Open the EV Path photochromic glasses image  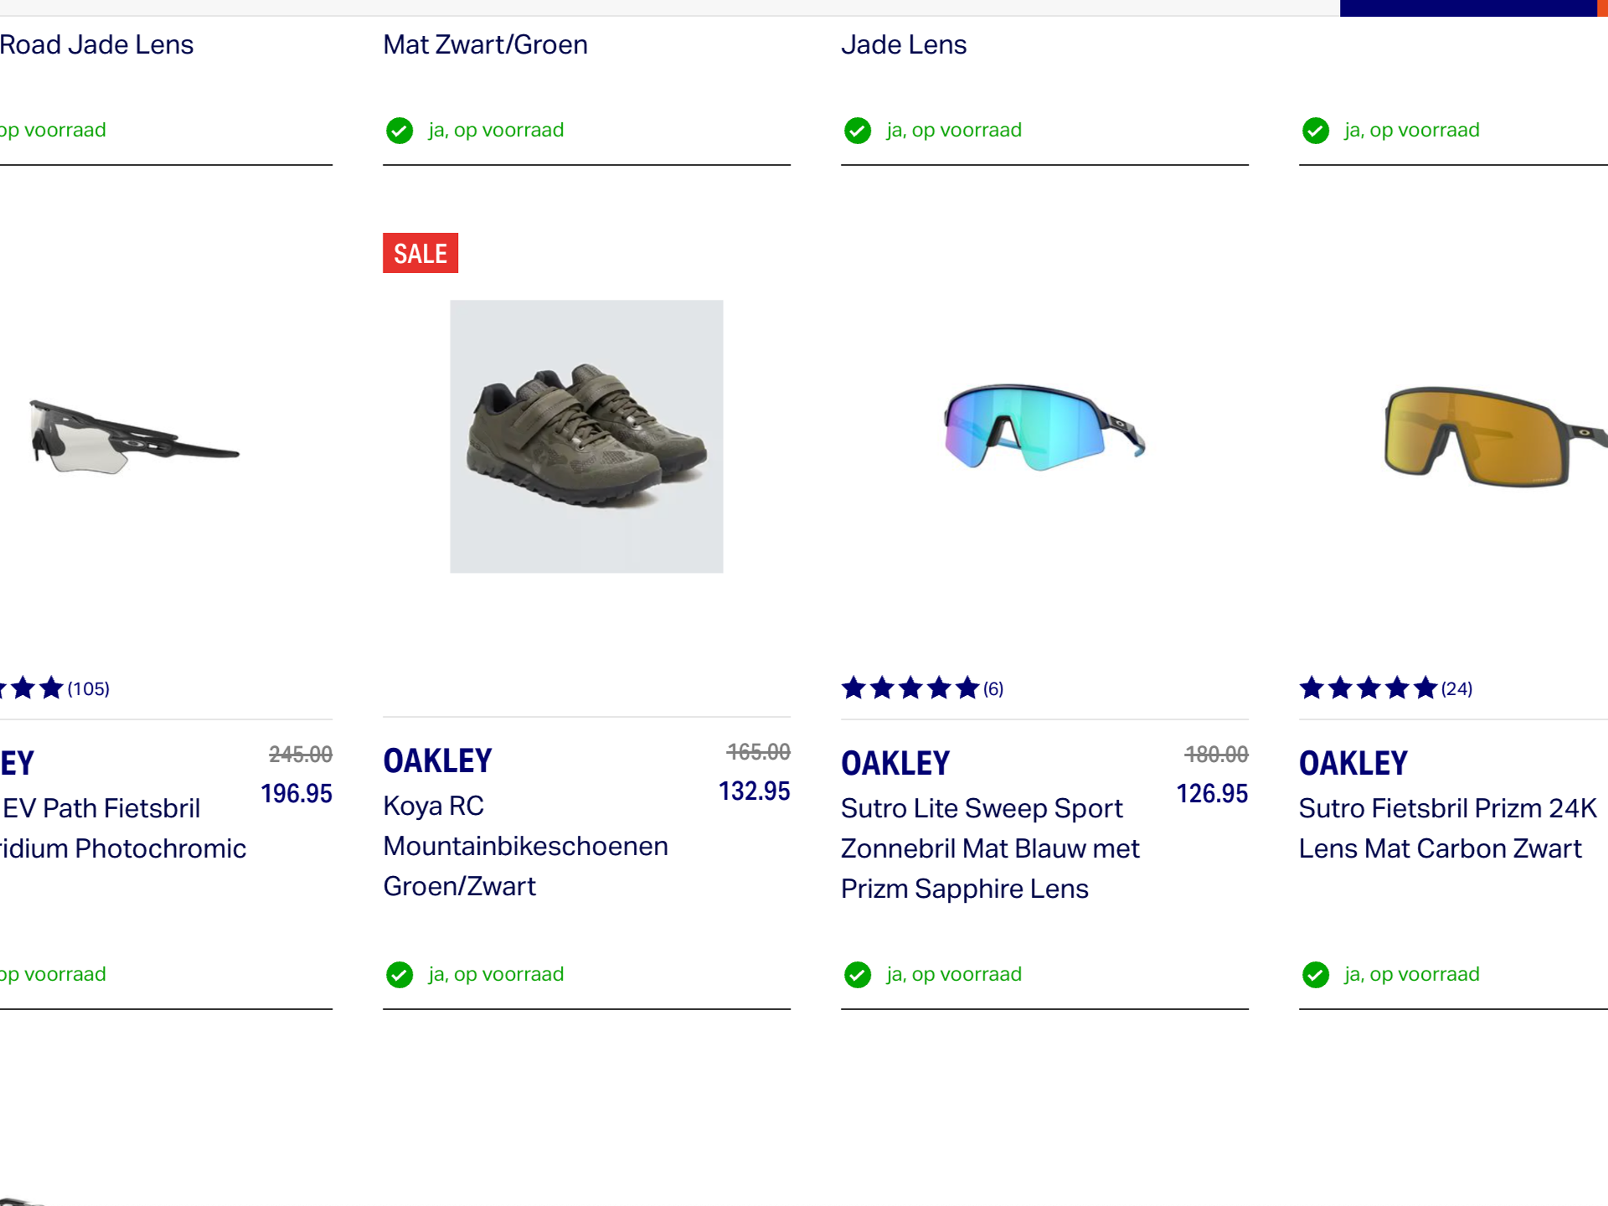pos(134,437)
